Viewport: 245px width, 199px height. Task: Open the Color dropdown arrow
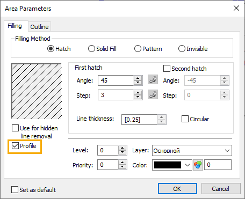click(188, 165)
